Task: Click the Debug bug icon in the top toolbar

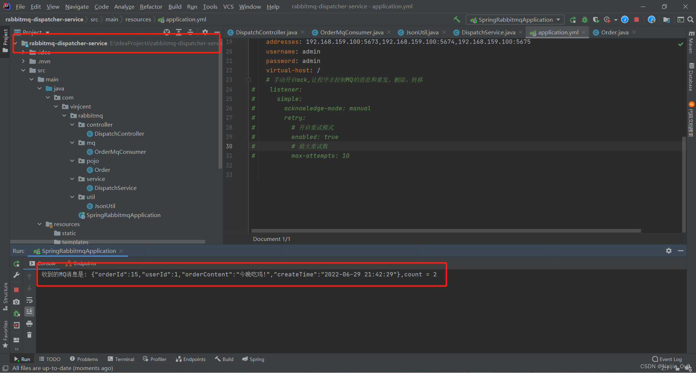Action: tap(584, 20)
